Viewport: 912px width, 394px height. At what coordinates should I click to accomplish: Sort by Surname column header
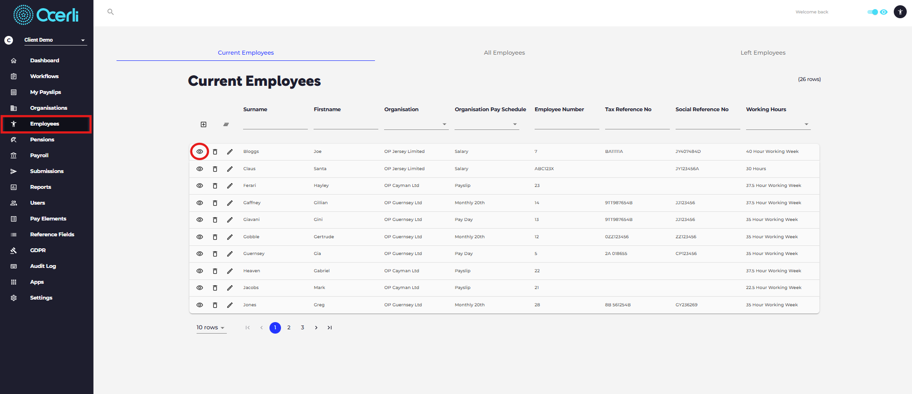pos(255,109)
